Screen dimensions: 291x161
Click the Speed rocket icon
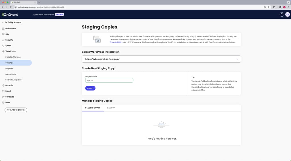[x=3, y=46]
